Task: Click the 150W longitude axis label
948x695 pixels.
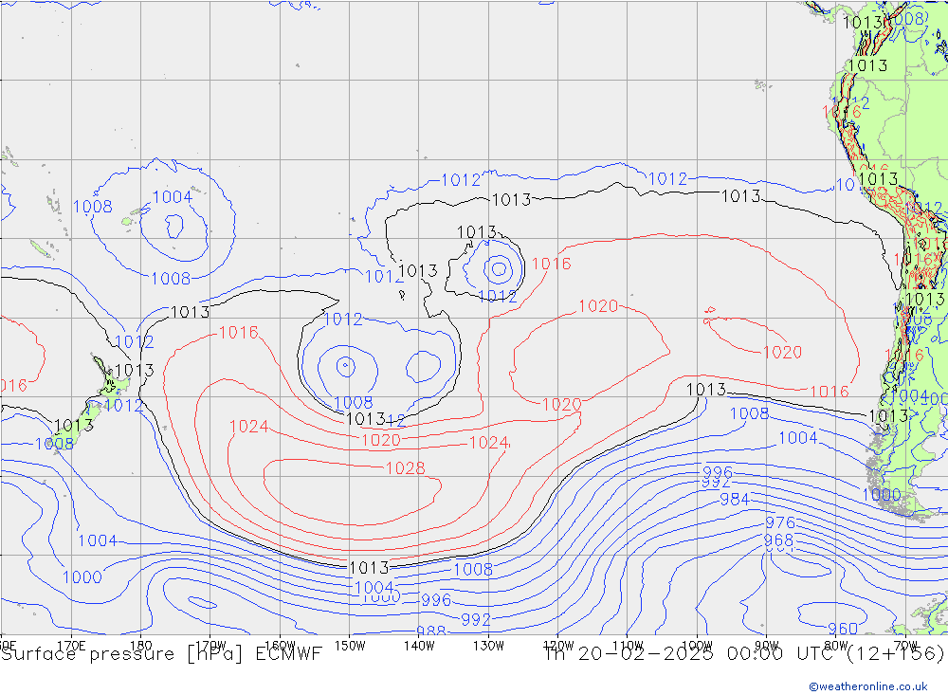Action: coord(350,646)
